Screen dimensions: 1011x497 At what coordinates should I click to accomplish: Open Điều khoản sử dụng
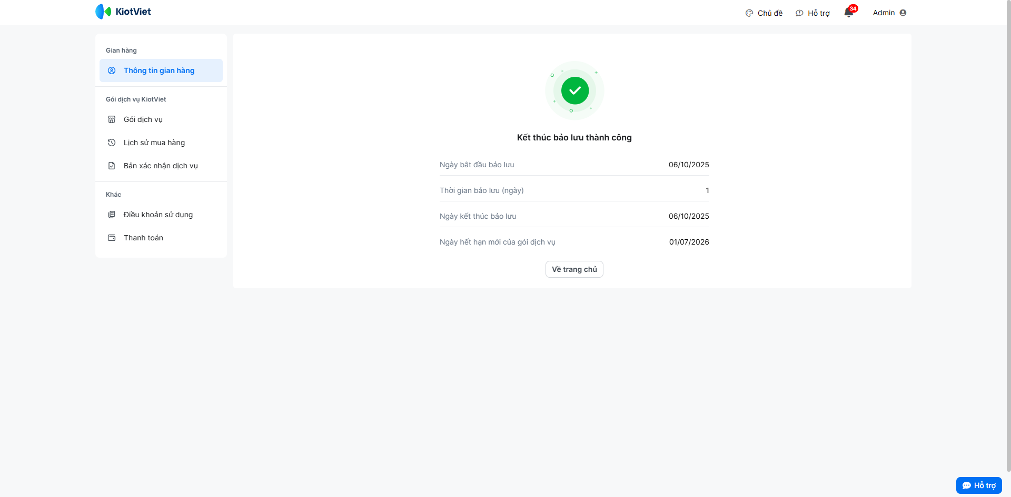pyautogui.click(x=161, y=215)
